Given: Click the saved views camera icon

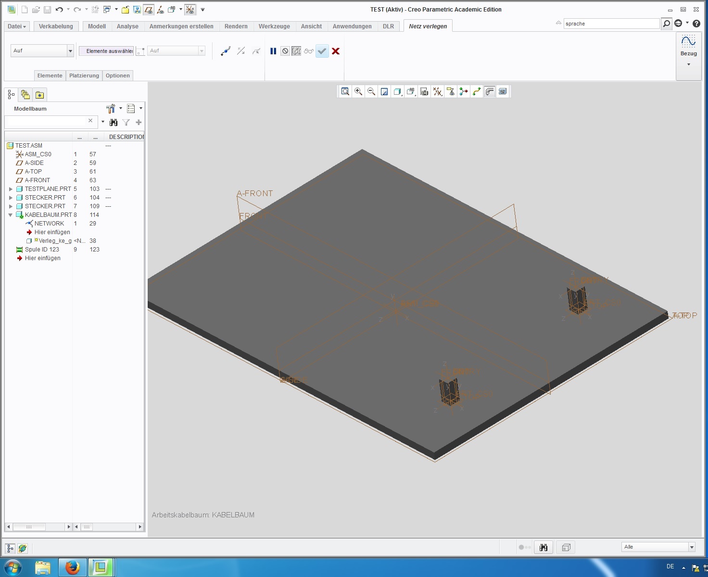Looking at the screenshot, I should 424,91.
